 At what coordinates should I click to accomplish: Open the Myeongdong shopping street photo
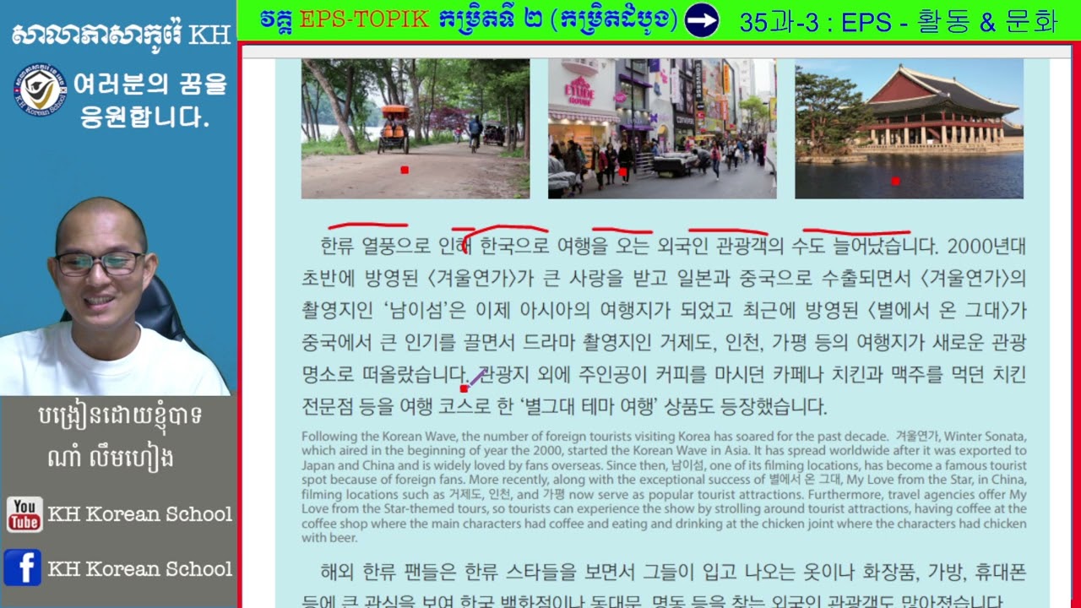coord(662,128)
